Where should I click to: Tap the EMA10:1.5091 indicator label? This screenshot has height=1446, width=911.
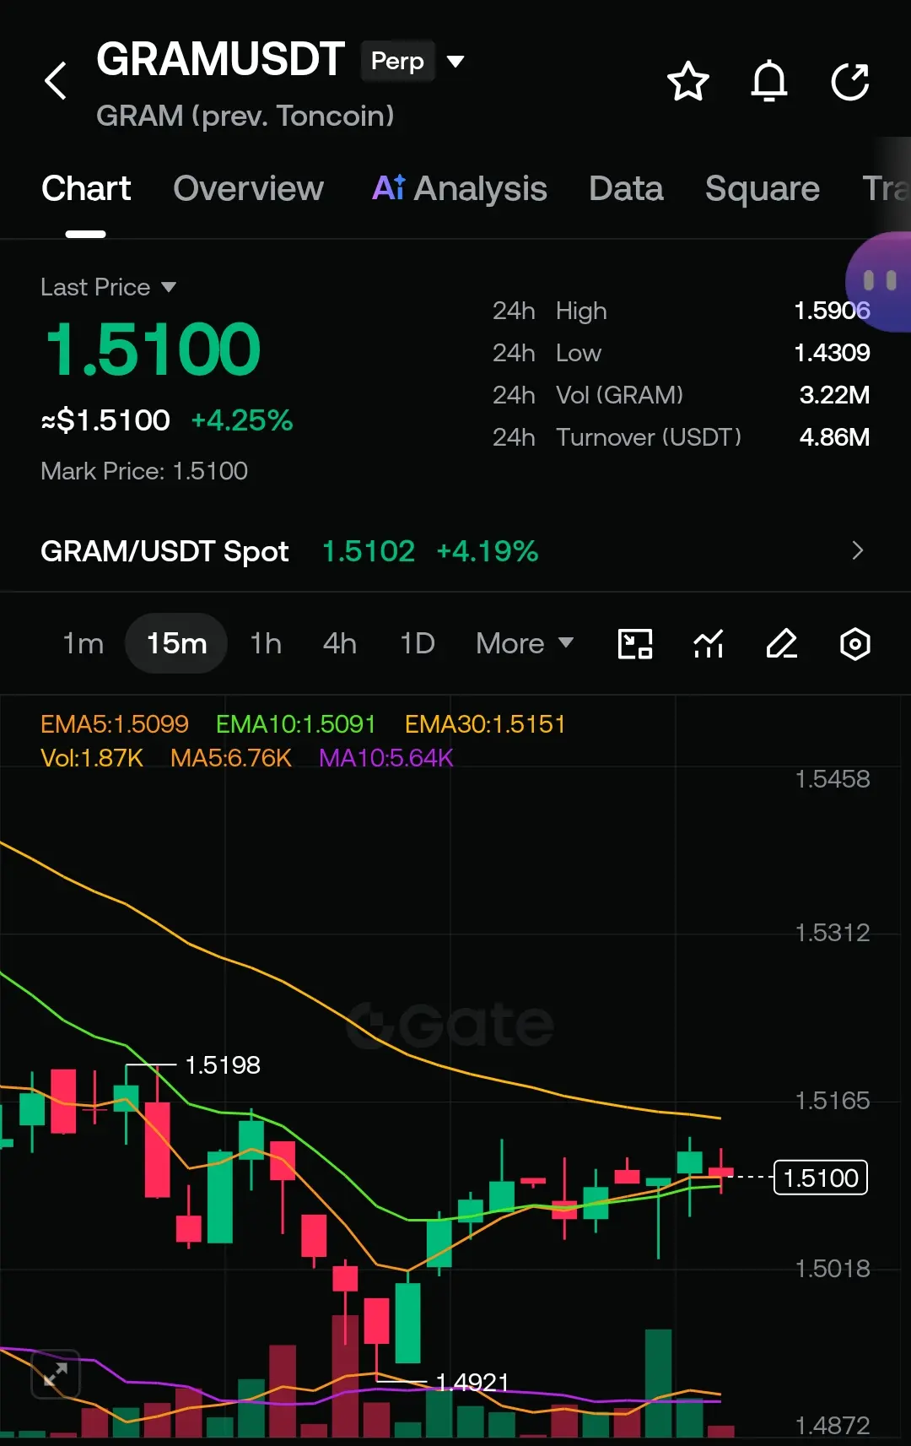pyautogui.click(x=295, y=724)
